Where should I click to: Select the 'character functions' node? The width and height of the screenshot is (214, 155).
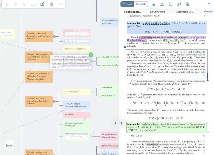[x=110, y=57]
